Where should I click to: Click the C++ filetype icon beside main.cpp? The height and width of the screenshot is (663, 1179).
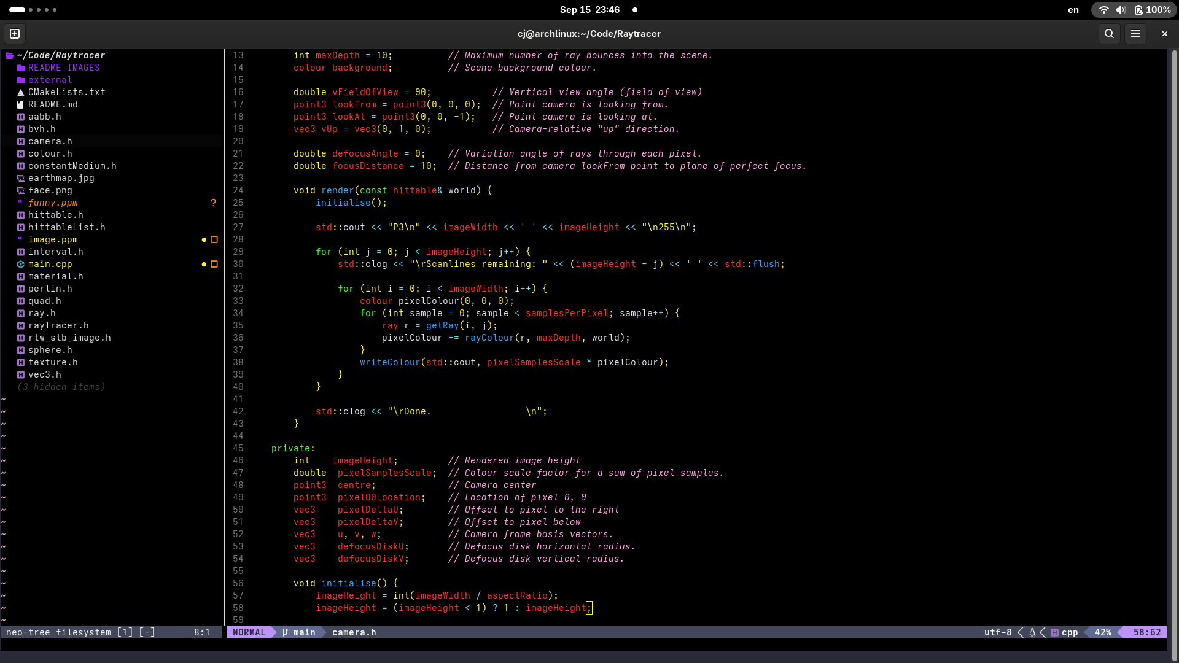(x=20, y=264)
